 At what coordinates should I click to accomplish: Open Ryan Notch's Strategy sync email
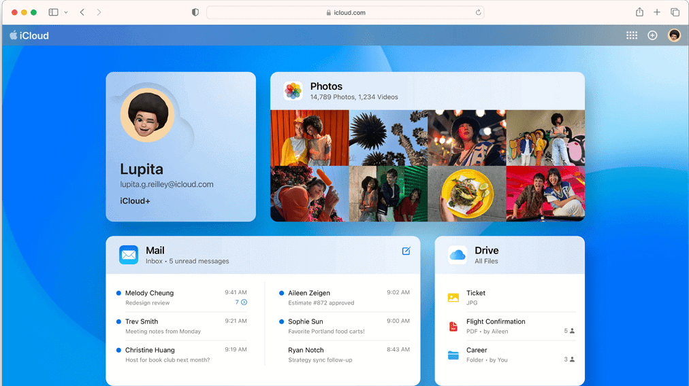pyautogui.click(x=344, y=355)
